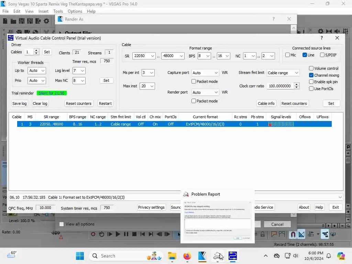
Task: Click the New project icon in VEGAS toolbar
Action: (5, 21)
